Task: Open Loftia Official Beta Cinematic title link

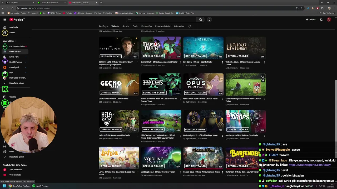Action: pyautogui.click(x=117, y=173)
